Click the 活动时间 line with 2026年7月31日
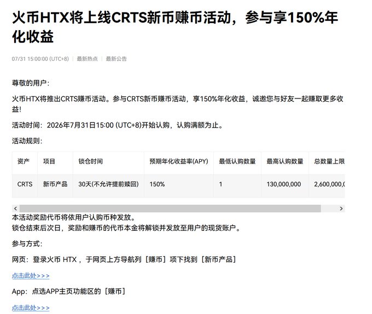Image resolution: width=372 pixels, height=314 pixels. pyautogui.click(x=118, y=125)
